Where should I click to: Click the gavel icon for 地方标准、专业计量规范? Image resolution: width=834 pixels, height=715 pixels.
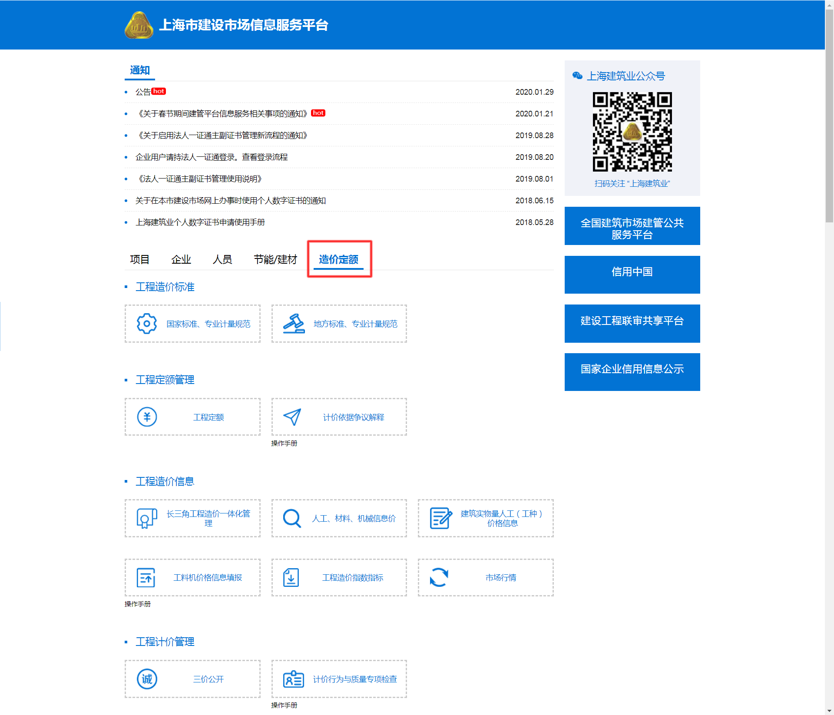tap(293, 324)
